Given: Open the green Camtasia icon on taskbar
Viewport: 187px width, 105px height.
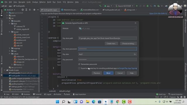Looking at the screenshot, I should click(124, 102).
